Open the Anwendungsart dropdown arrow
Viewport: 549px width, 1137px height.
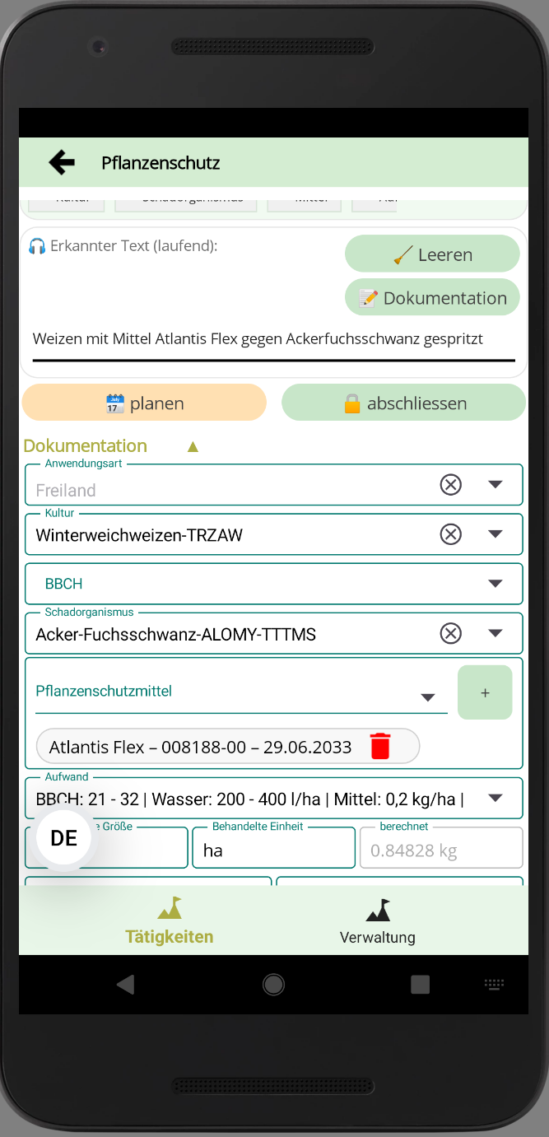click(x=495, y=485)
